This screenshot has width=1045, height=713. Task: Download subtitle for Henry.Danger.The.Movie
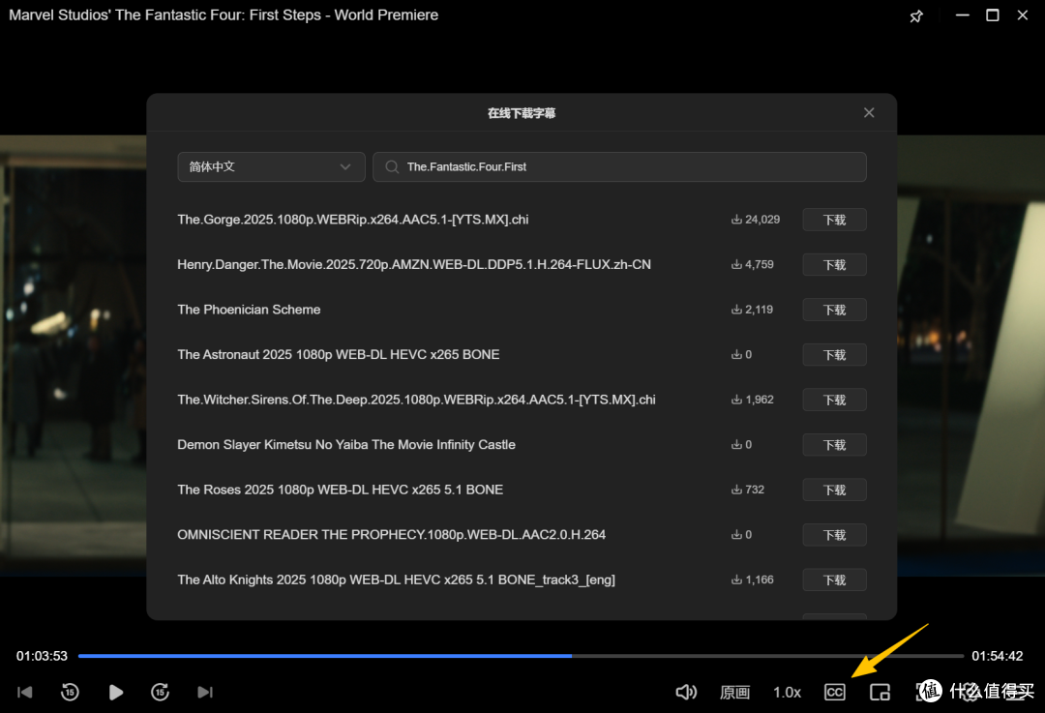[834, 264]
